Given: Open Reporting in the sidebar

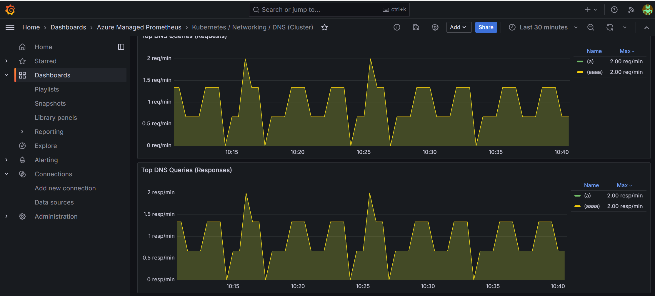Looking at the screenshot, I should [49, 132].
